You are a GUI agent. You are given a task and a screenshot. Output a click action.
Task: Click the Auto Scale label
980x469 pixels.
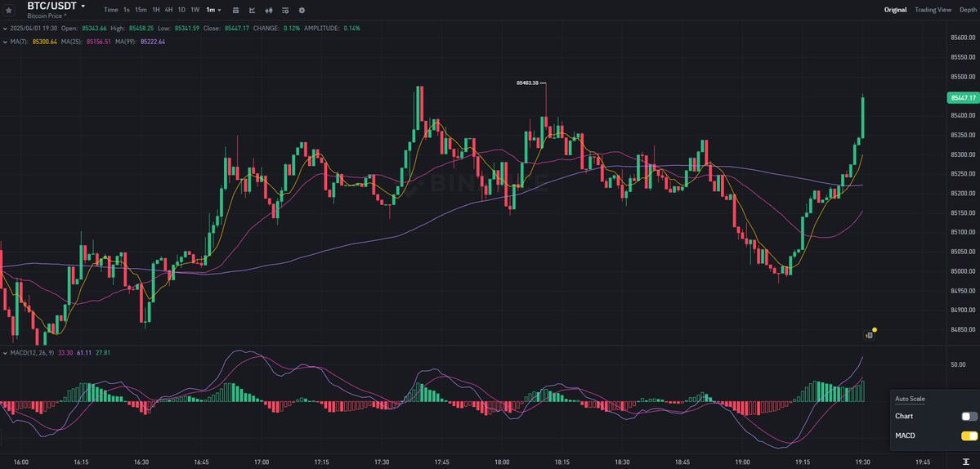[x=910, y=399]
